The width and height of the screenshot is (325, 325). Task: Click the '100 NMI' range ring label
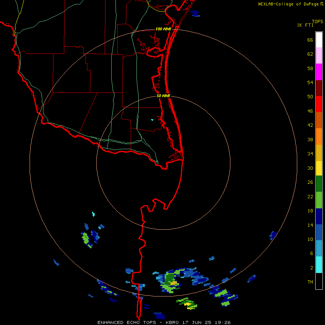click(x=163, y=29)
